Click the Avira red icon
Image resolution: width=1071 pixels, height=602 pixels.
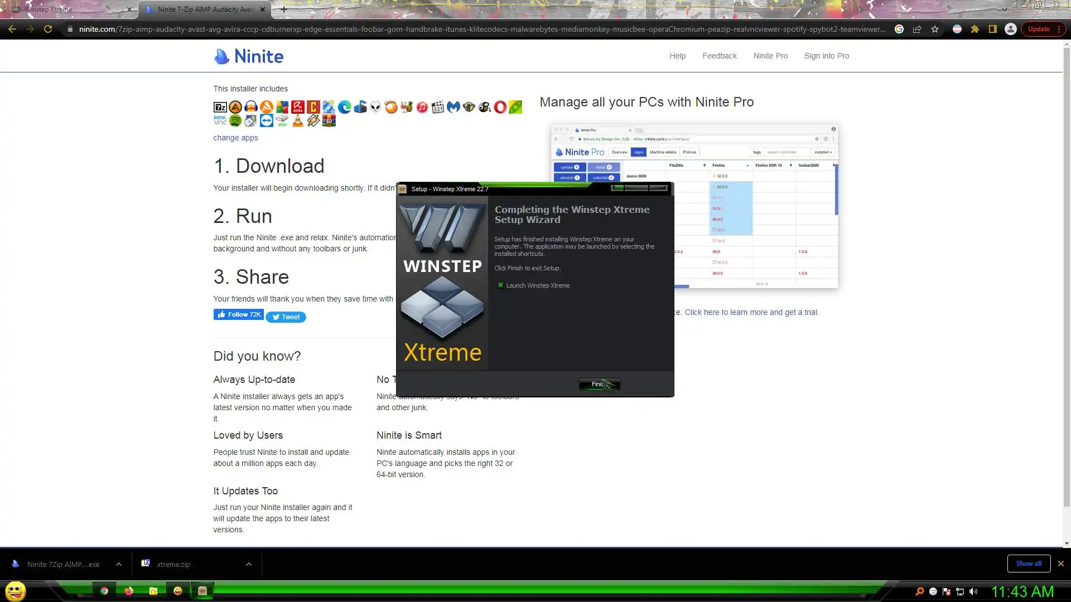pos(298,107)
